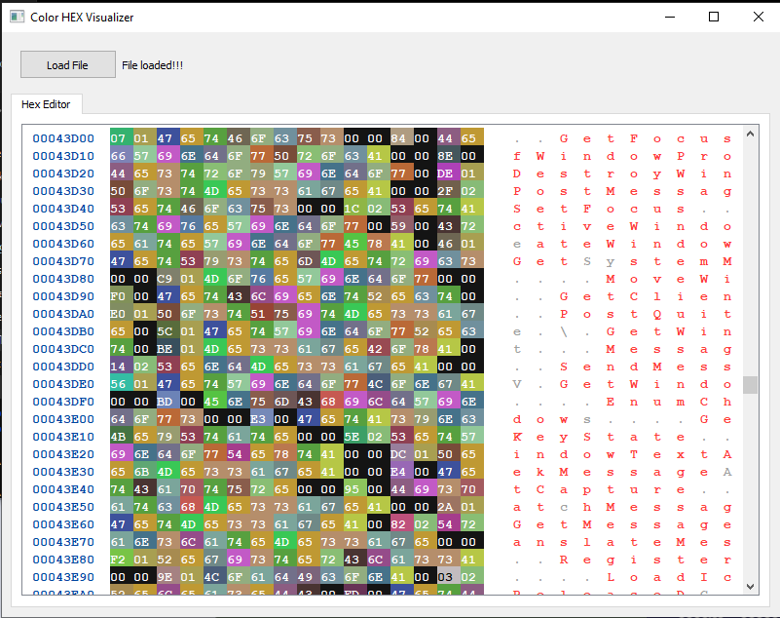780x618 pixels.
Task: Maximize the Color HEX Visualizer window
Action: [x=714, y=17]
